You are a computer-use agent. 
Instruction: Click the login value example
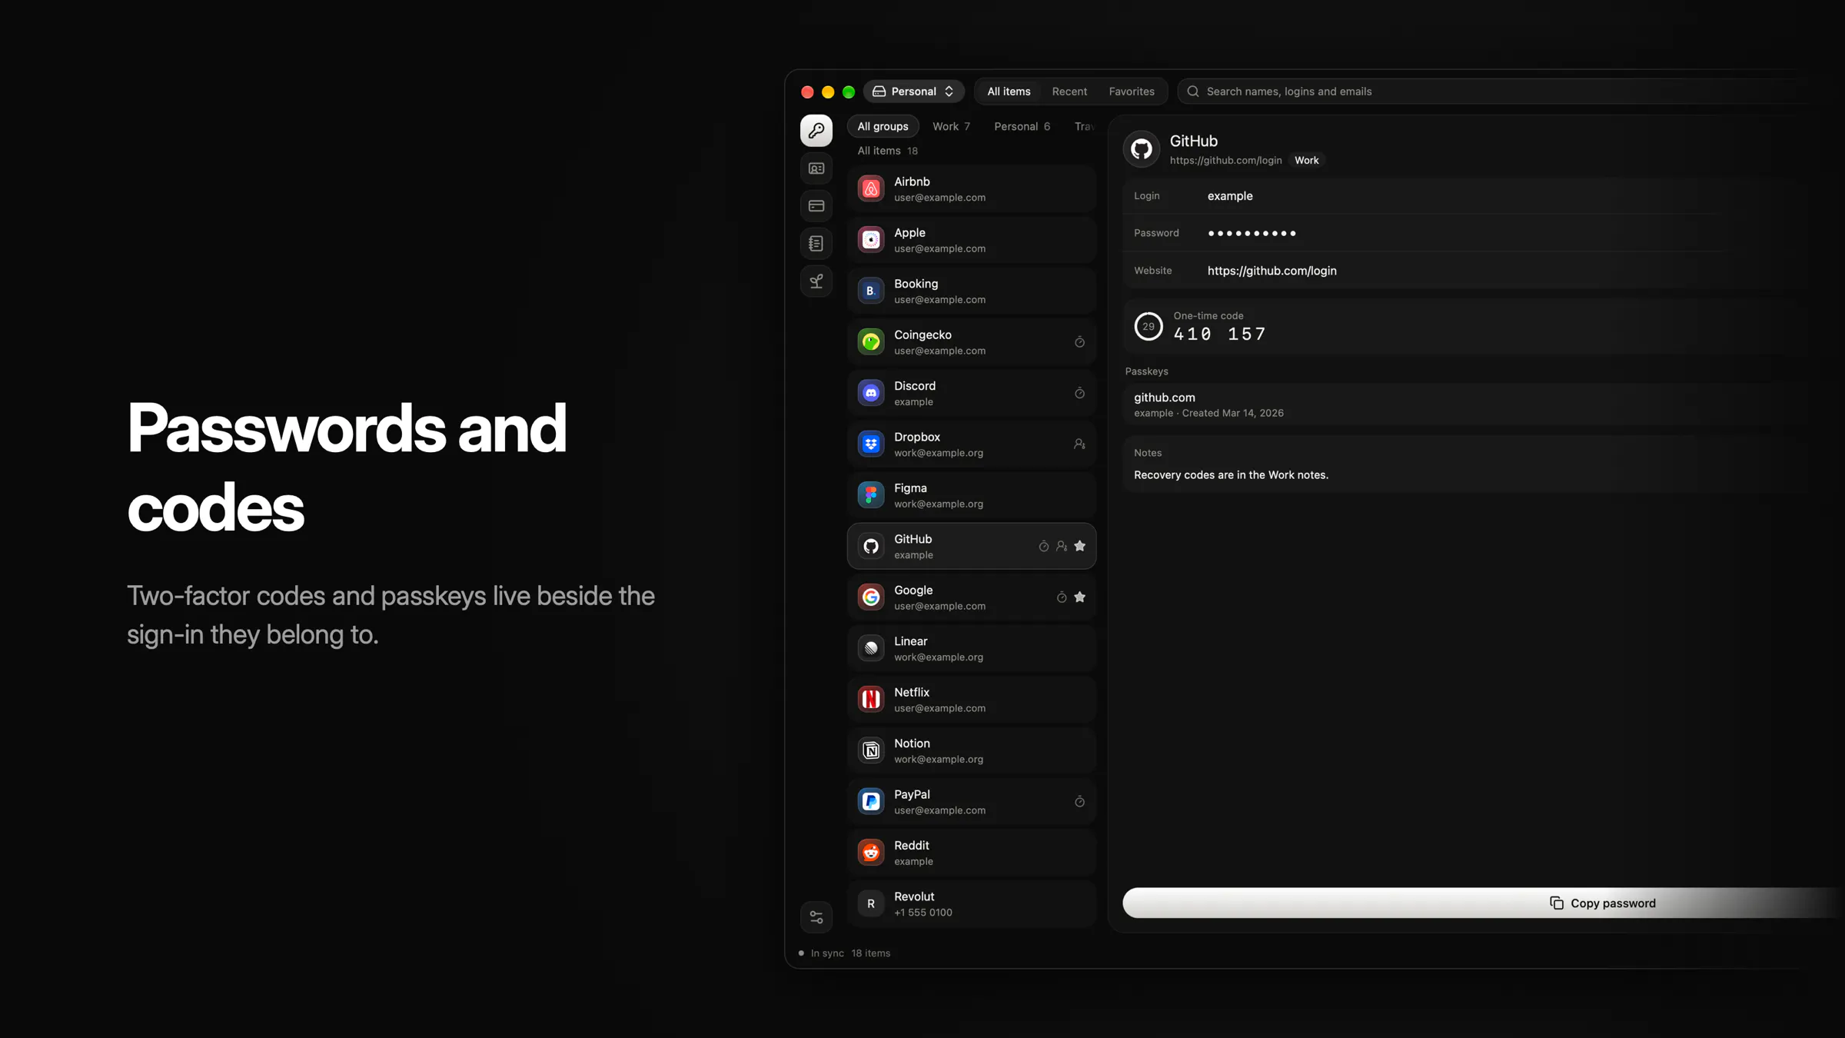point(1230,196)
